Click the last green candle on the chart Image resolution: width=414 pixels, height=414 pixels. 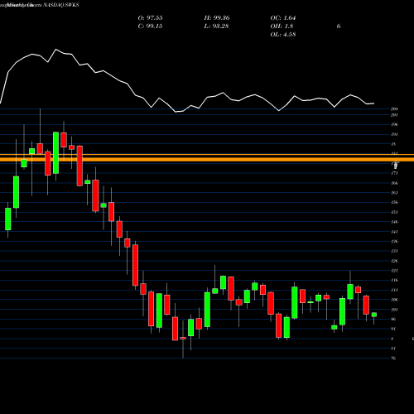click(374, 315)
